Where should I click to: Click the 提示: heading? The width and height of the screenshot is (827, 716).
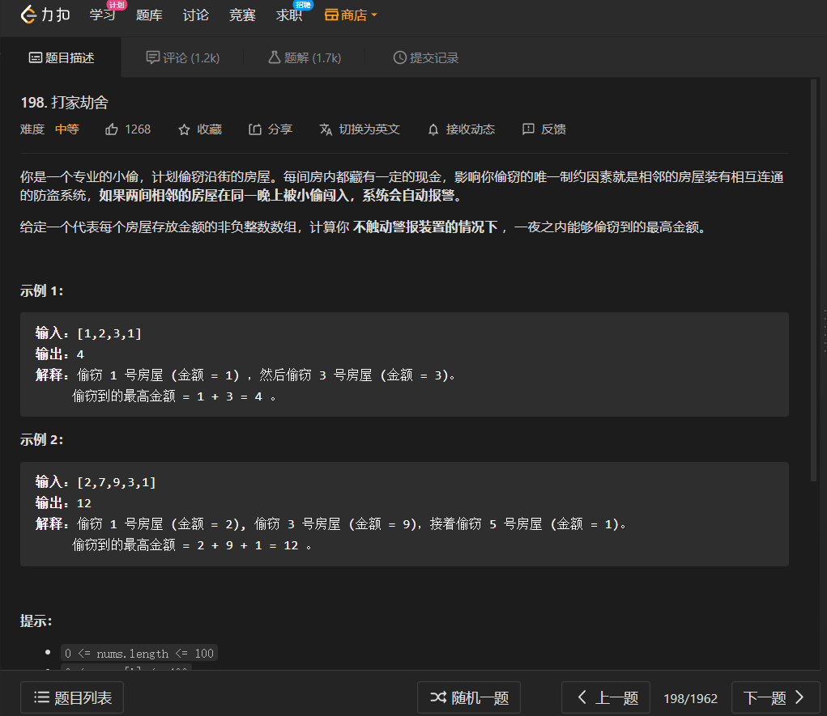click(36, 621)
